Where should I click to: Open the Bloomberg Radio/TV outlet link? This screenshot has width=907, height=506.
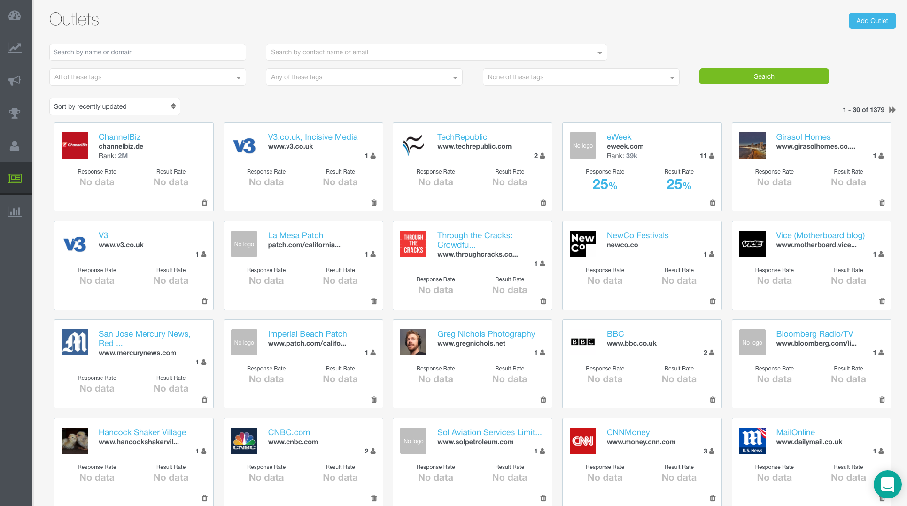814,334
